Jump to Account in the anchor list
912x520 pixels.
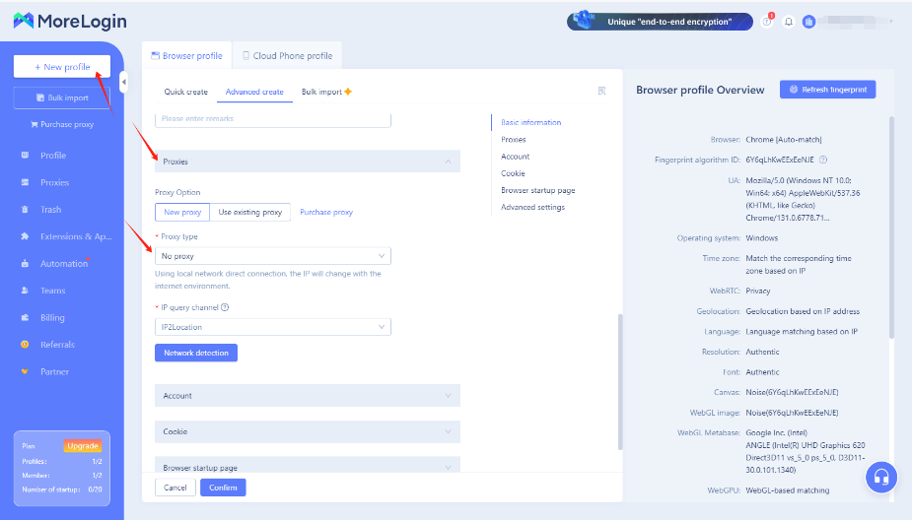(516, 157)
